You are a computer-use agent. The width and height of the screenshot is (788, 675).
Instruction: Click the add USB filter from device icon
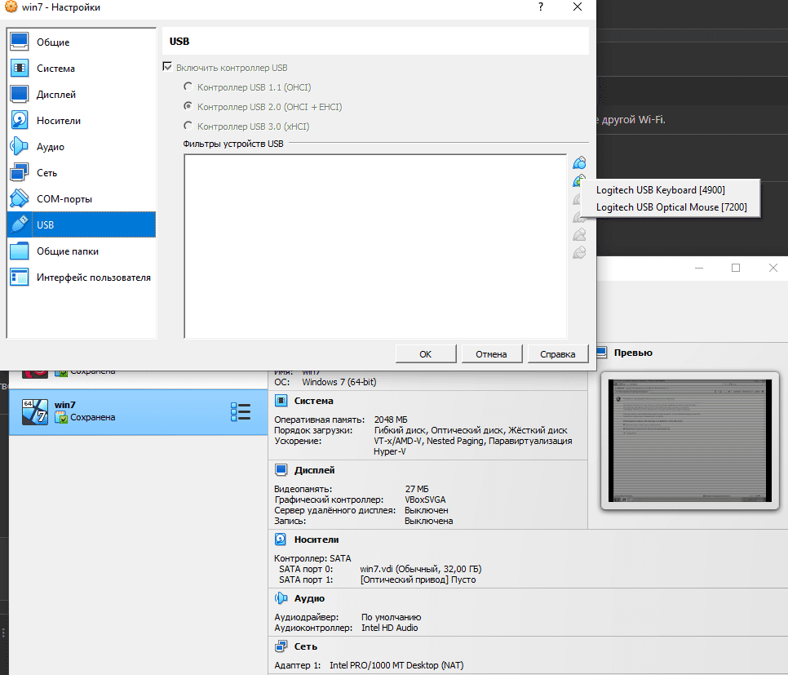579,180
